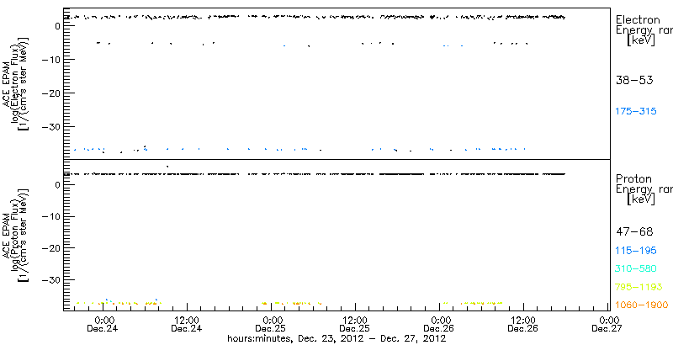This screenshot has width=673, height=345.
Task: Click the log(Electron Flux) y-axis title
Action: coord(17,82)
